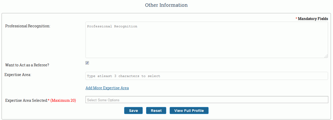This screenshot has height=120, width=333.
Task: Click the 'Want to Act as a Referee?' label
Action: 27,65
